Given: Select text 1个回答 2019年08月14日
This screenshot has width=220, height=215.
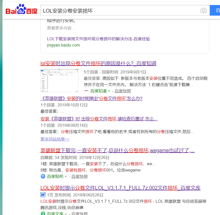Looking at the screenshot, I should pos(64,125).
